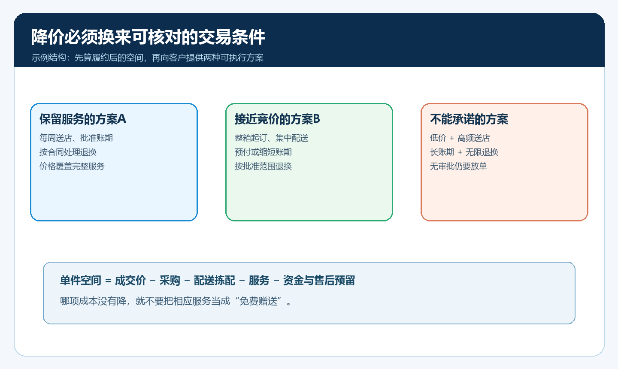Select the line 无审批仍要放单
618x369 pixels.
(x=458, y=166)
